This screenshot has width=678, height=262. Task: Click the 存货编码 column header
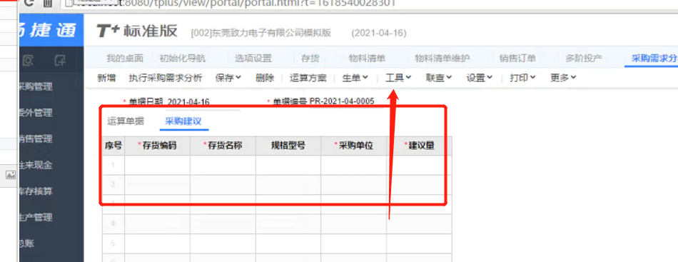(x=157, y=146)
